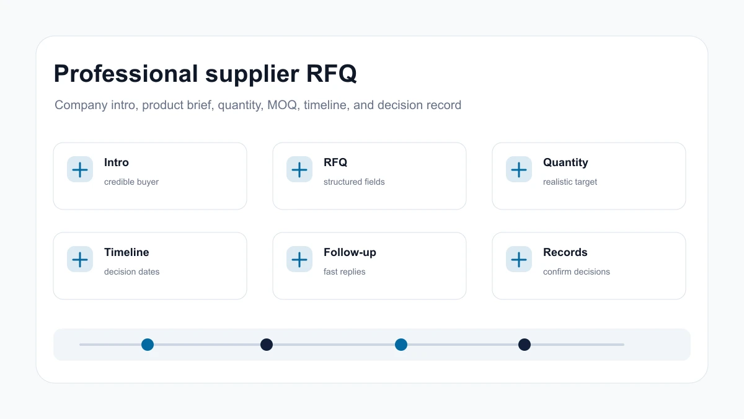Click the "Professional supplier RFQ" heading
Screen dimensions: 744x419
(x=205, y=74)
